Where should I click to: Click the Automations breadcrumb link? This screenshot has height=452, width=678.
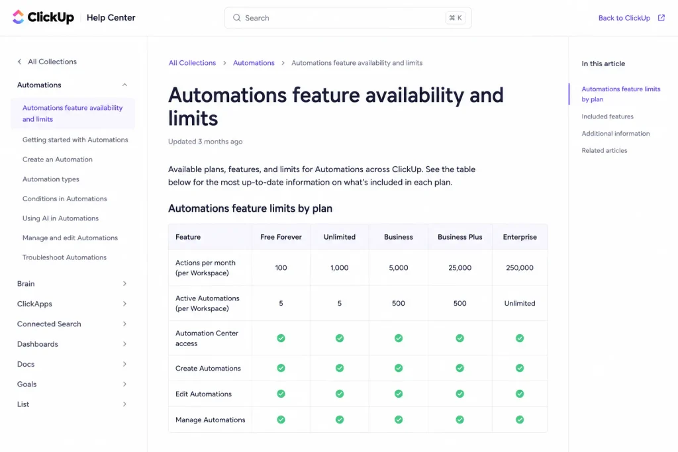coord(254,63)
